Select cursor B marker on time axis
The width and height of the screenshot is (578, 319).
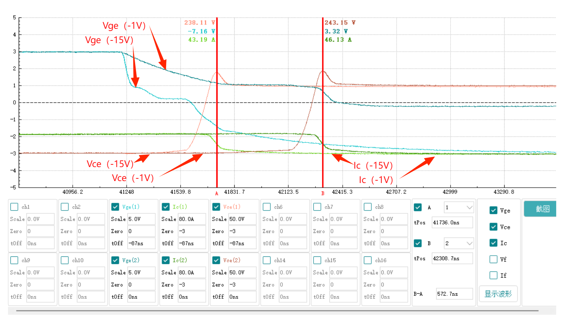pyautogui.click(x=323, y=193)
